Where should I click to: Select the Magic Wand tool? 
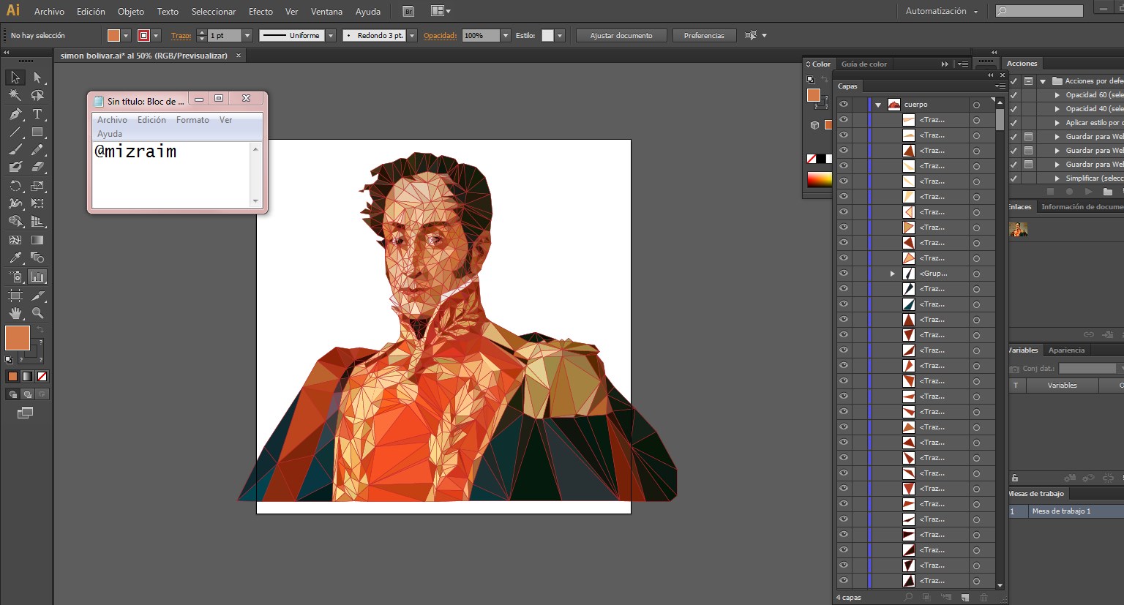pos(15,95)
